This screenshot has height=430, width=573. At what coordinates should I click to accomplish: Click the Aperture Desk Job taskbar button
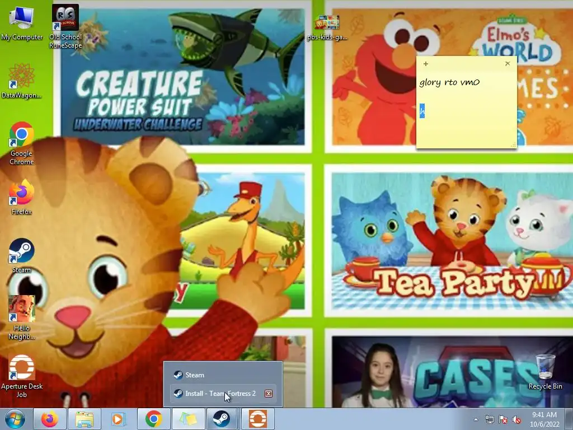click(x=257, y=419)
